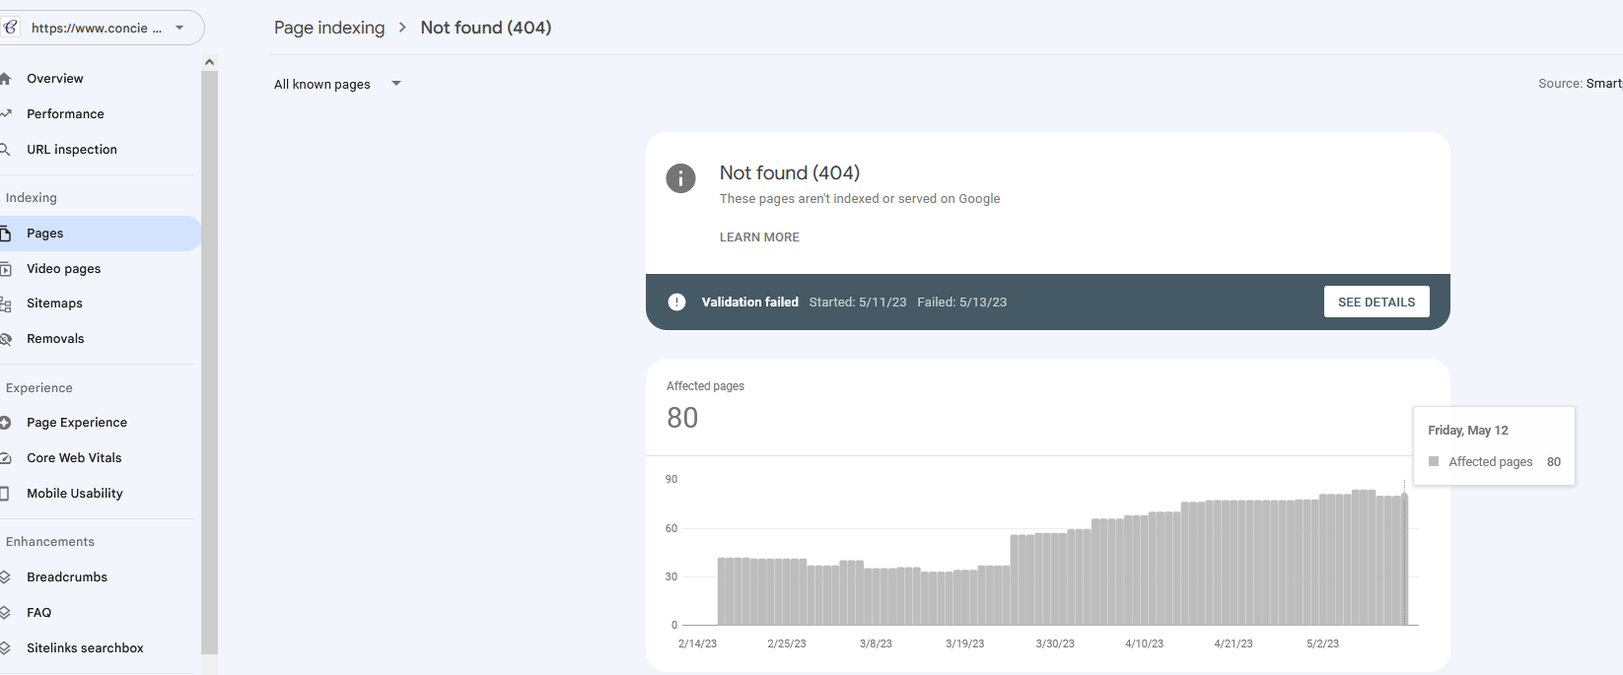Open the Mobile Usability report
This screenshot has width=1623, height=675.
[x=75, y=493]
